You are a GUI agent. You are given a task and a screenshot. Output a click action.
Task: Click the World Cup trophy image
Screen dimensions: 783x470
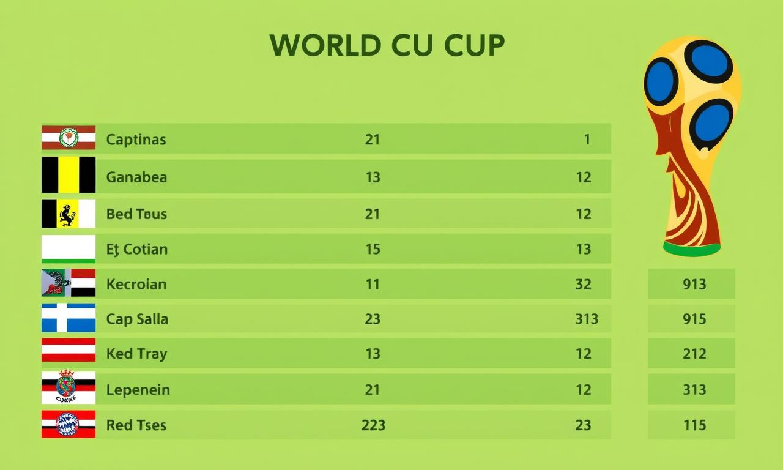692,146
